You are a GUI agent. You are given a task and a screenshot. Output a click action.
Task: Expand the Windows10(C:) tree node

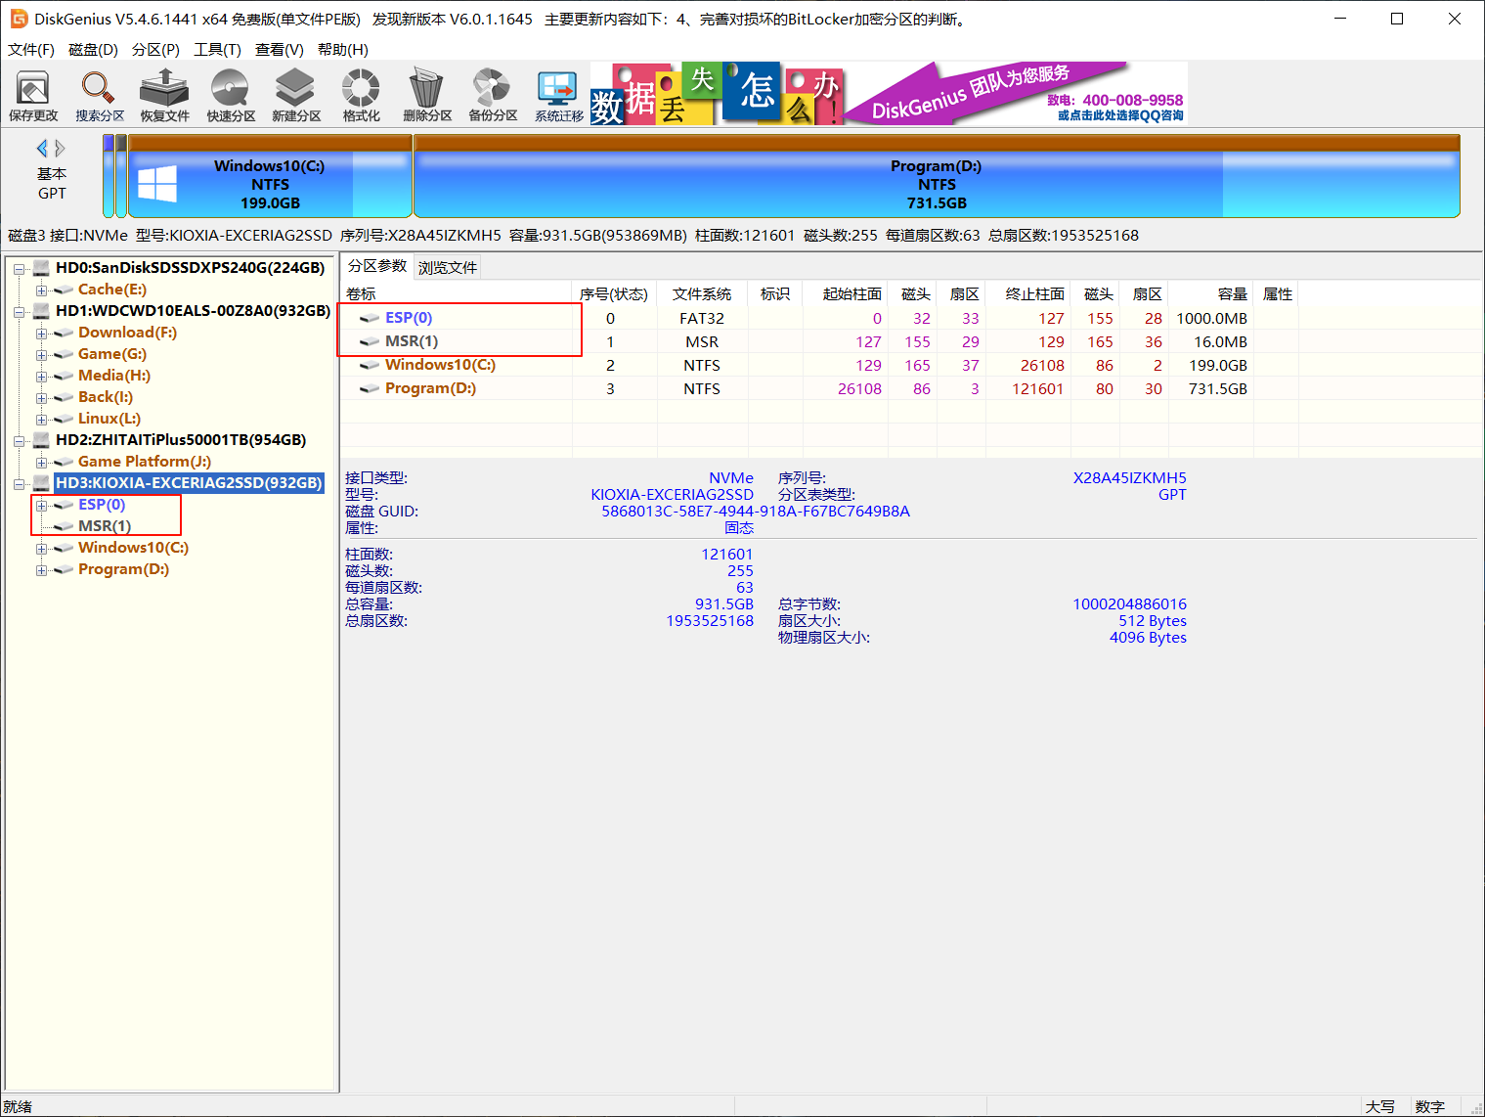click(x=41, y=549)
